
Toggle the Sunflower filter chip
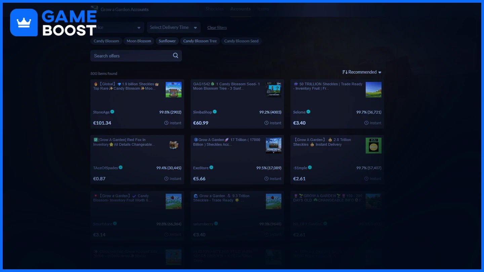coord(167,41)
